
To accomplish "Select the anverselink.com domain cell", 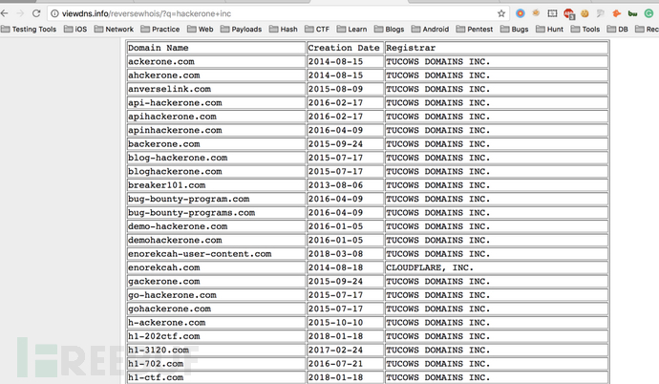I will [216, 89].
